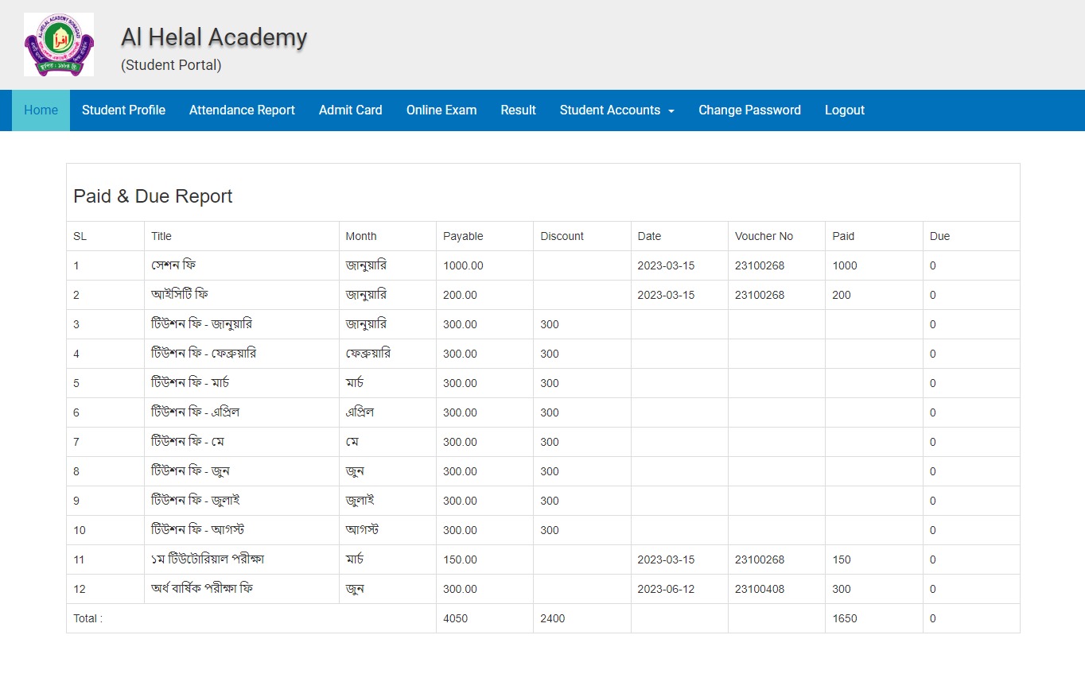Viewport: 1085px width, 693px height.
Task: Select date 2023-06-12 cell
Action: coord(666,589)
